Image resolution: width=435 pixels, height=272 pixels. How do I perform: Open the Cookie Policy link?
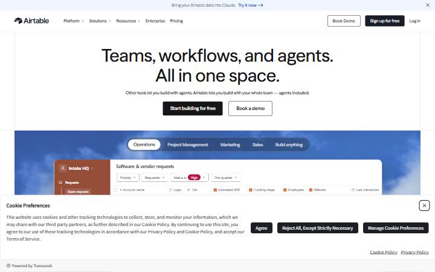click(384, 252)
